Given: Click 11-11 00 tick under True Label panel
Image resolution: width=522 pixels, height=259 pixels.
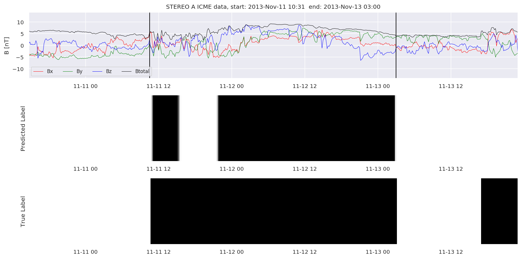Looking at the screenshot, I should 85,252.
